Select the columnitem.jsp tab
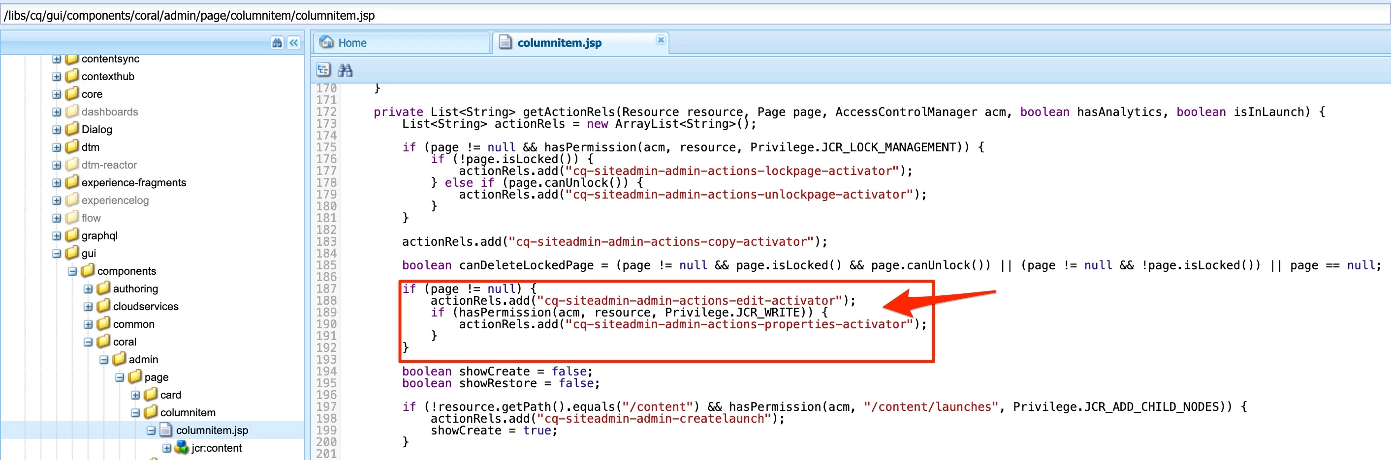1391x460 pixels. (580, 43)
